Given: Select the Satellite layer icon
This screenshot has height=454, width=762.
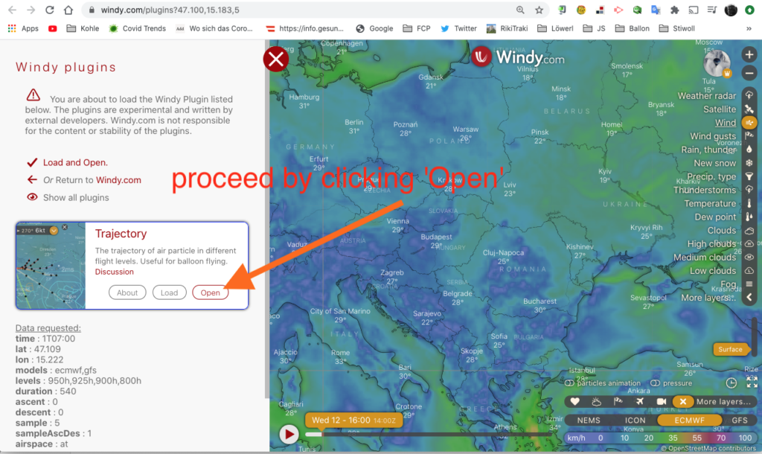Looking at the screenshot, I should (x=749, y=109).
